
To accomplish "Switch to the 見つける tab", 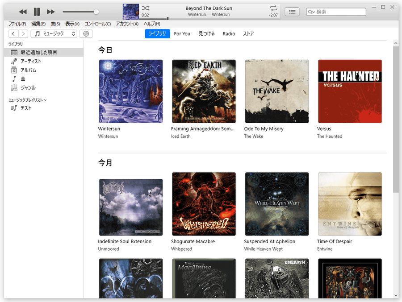I will click(206, 33).
